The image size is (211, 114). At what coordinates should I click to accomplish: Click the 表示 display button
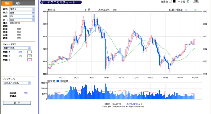click(17, 103)
